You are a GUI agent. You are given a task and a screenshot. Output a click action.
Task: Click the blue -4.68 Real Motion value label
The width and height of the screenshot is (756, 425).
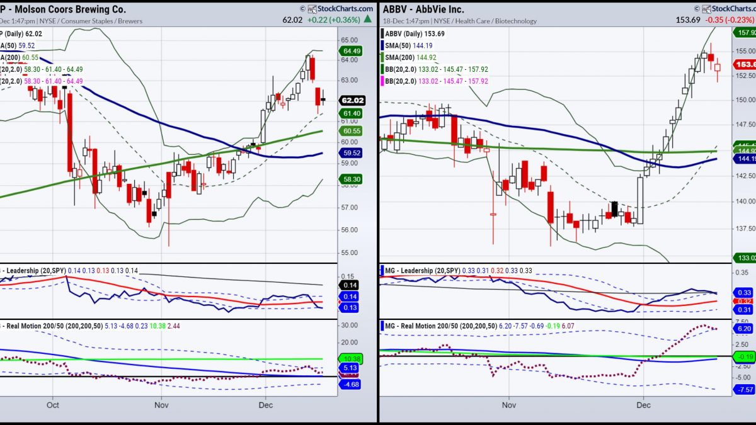351,384
